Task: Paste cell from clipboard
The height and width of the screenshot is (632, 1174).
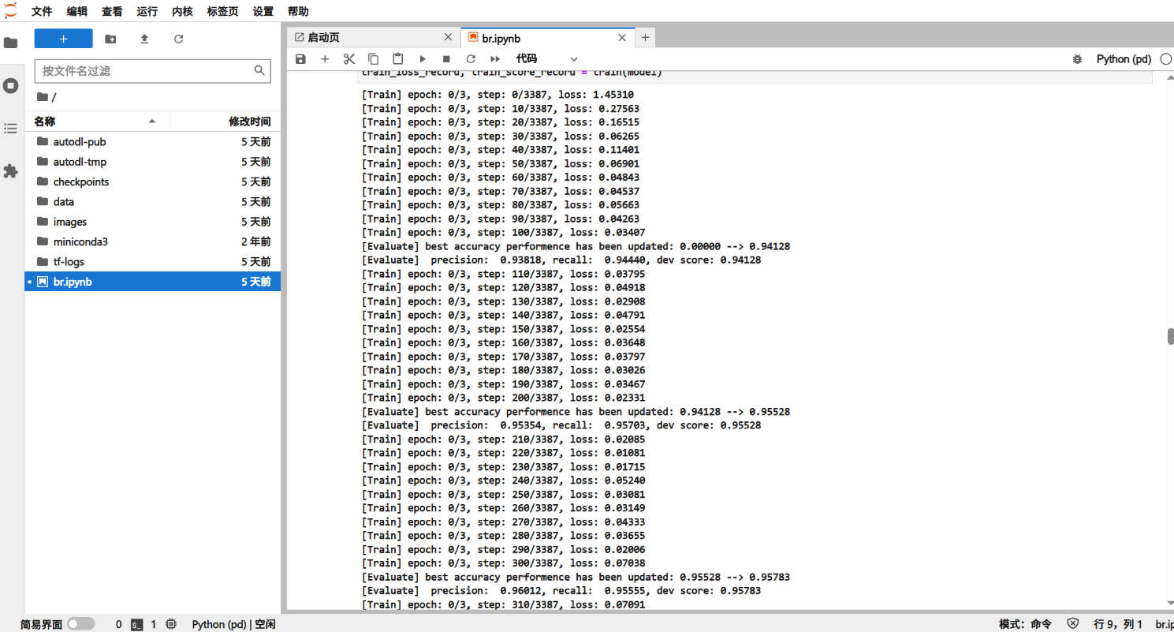Action: point(398,59)
